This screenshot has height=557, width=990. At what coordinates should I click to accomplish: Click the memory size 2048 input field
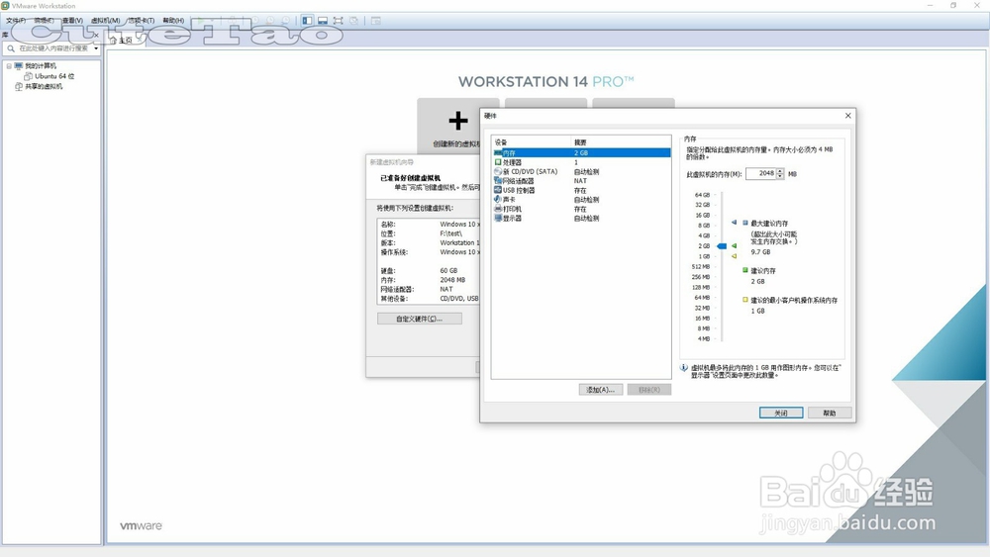pyautogui.click(x=760, y=173)
